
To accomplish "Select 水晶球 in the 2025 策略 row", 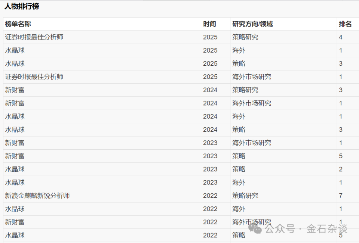I will [15, 63].
